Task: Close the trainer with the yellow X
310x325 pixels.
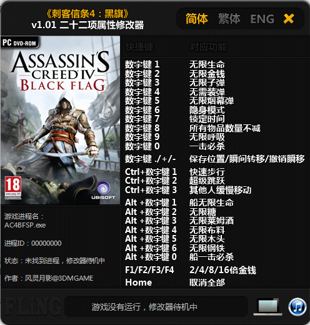Action: (289, 19)
